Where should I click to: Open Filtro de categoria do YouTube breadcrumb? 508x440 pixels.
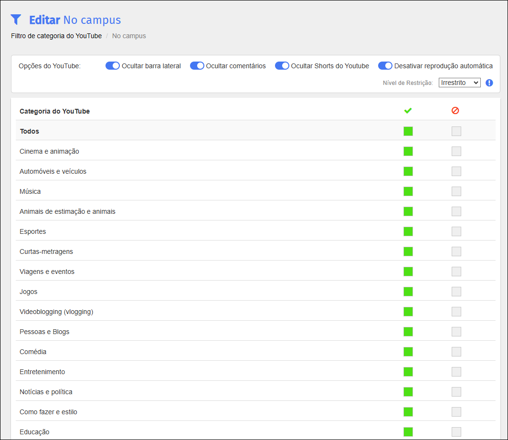[x=56, y=36]
